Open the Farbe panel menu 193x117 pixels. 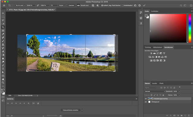coord(192,11)
